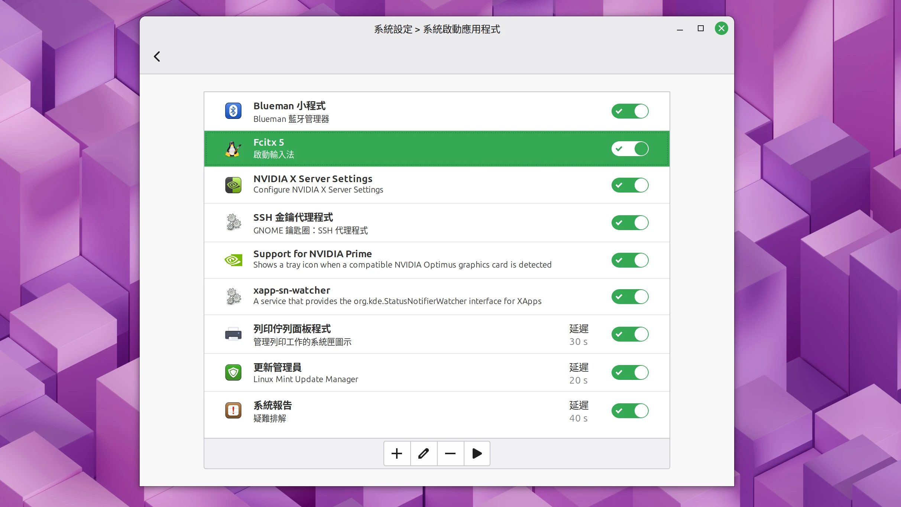Click the SSH 金鑰代理程式 gears icon
The height and width of the screenshot is (507, 901).
(233, 223)
